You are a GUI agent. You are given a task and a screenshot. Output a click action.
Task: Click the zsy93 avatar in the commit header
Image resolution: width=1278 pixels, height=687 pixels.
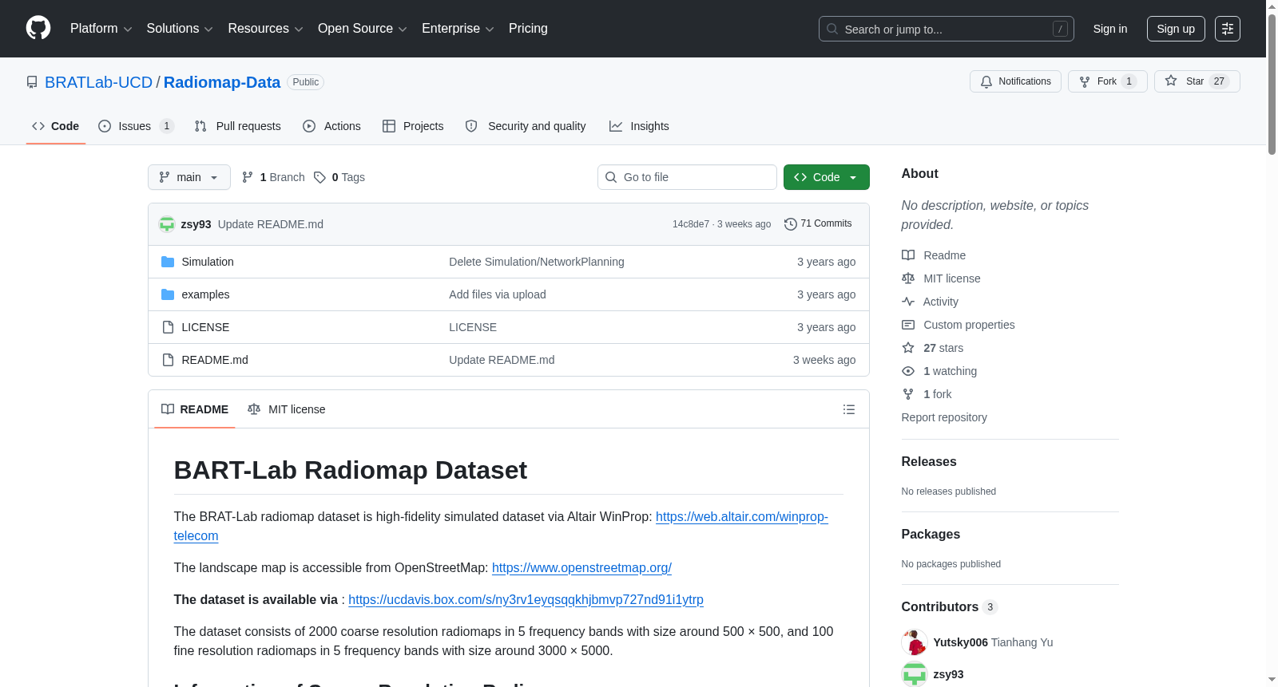coord(167,224)
